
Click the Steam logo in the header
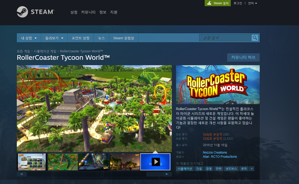[x=35, y=12]
